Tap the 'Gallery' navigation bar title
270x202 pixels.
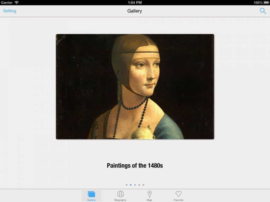(x=135, y=11)
